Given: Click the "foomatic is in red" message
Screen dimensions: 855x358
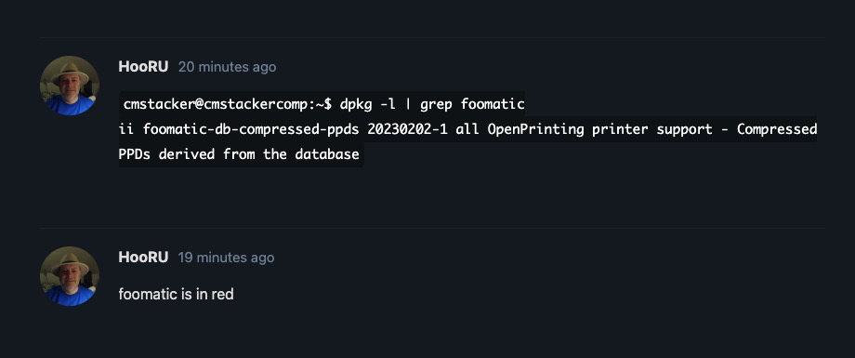Looking at the screenshot, I should [177, 294].
